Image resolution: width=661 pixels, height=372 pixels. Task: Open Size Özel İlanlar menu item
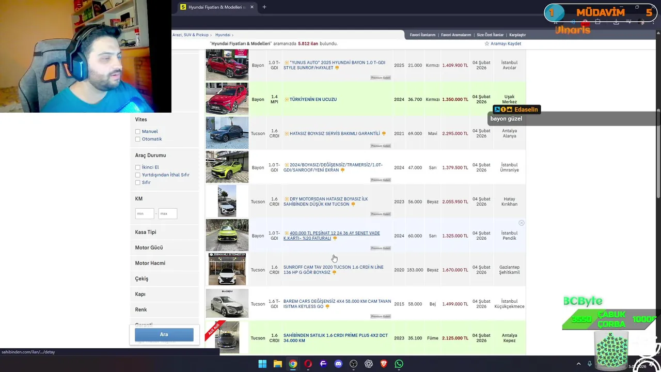[490, 35]
